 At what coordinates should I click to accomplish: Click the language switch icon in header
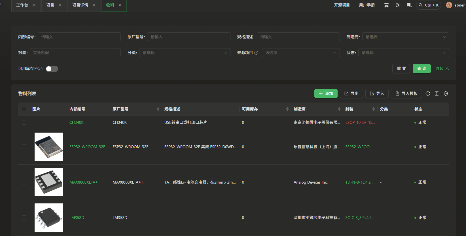click(x=409, y=5)
